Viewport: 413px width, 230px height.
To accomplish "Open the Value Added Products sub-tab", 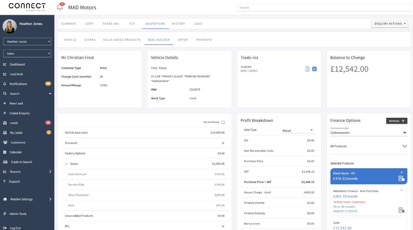I will click(122, 40).
